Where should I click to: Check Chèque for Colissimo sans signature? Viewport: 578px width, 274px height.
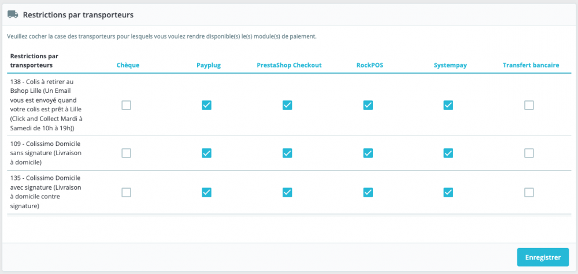pyautogui.click(x=126, y=153)
